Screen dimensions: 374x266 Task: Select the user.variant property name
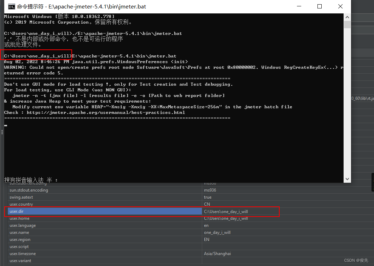[20, 261]
